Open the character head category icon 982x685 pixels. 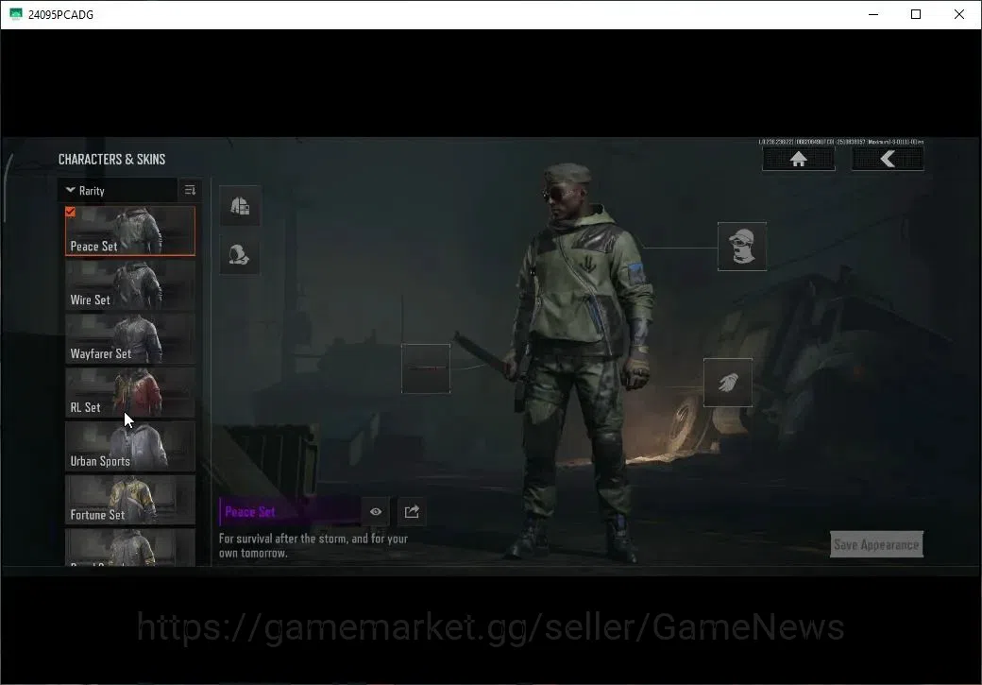[240, 254]
